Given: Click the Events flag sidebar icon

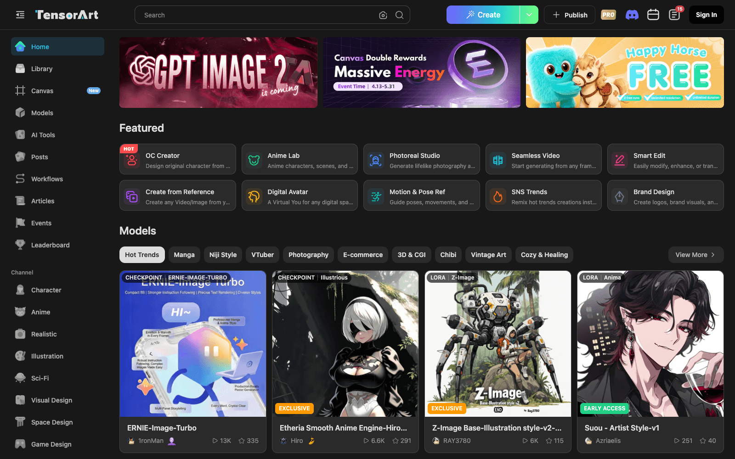Looking at the screenshot, I should coord(20,223).
